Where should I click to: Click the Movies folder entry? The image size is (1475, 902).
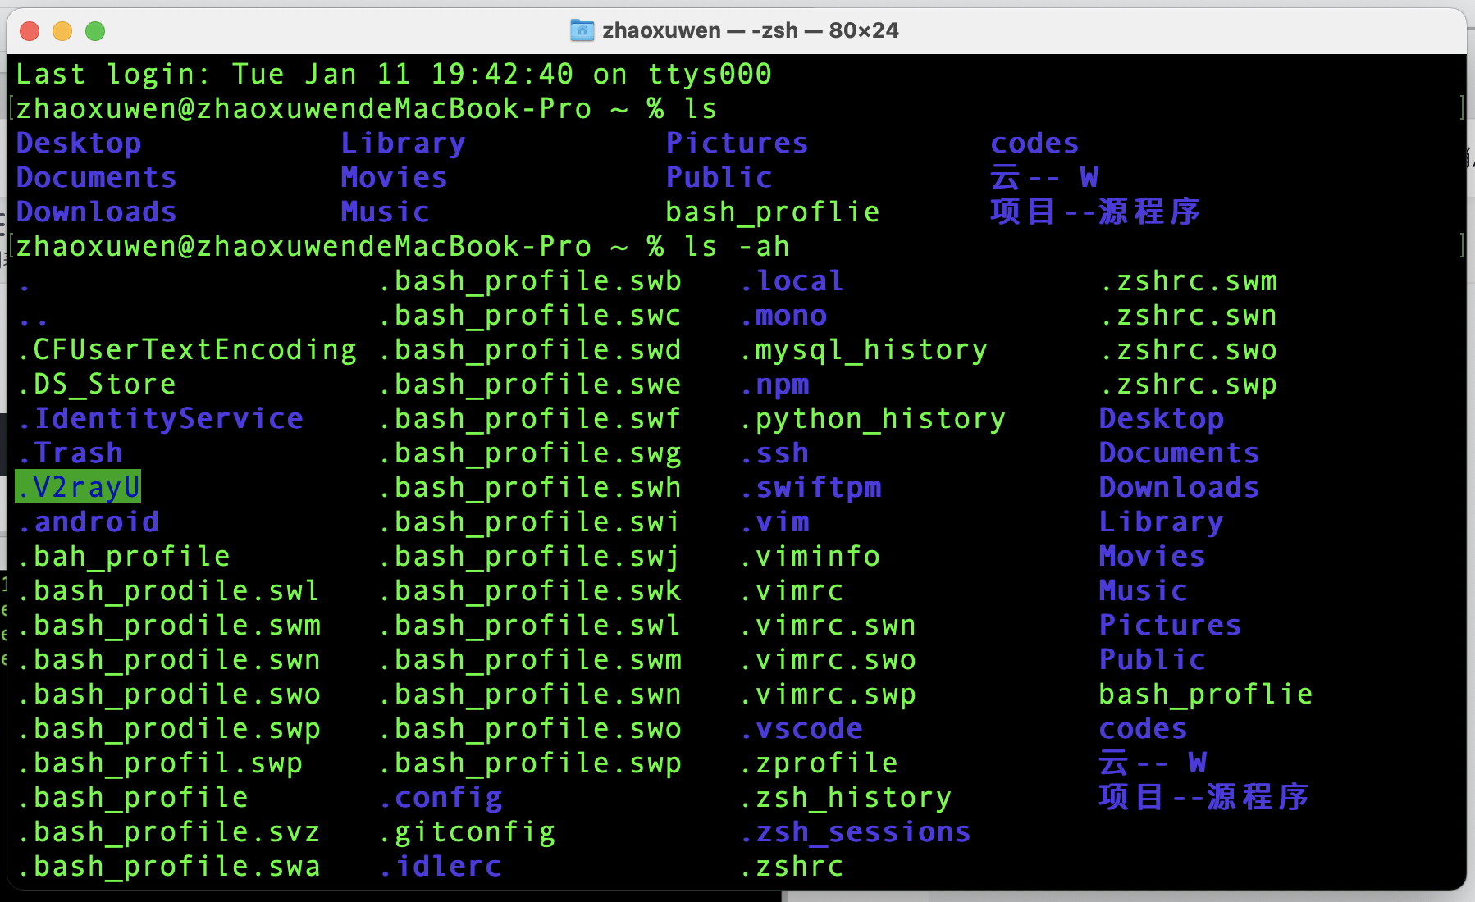coord(394,176)
